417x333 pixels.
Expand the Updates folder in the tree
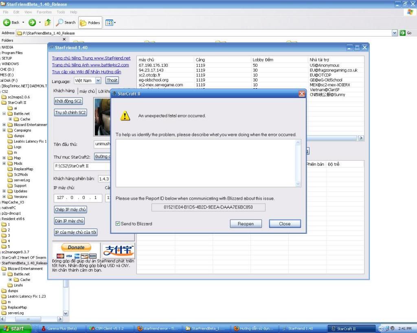[4, 191]
